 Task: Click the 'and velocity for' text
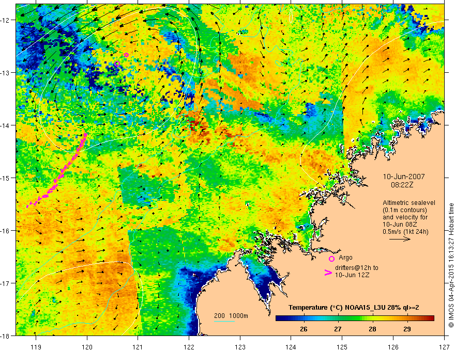tap(405, 217)
